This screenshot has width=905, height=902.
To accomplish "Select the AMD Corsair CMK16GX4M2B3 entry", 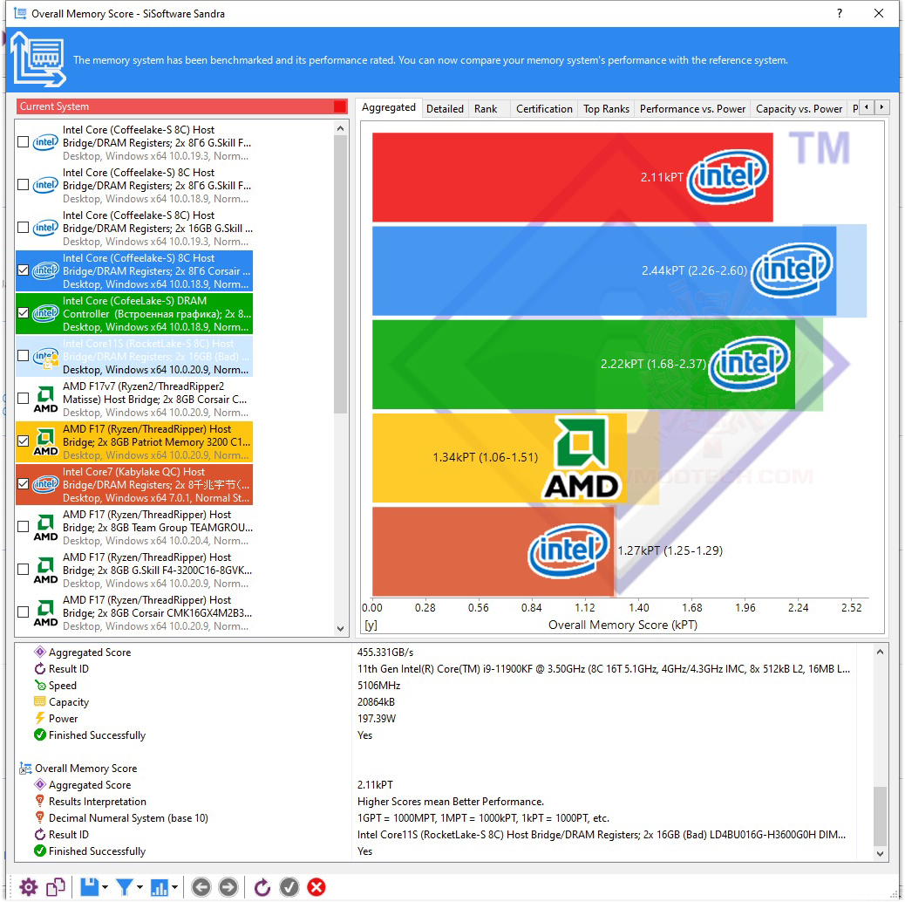I will [x=134, y=612].
